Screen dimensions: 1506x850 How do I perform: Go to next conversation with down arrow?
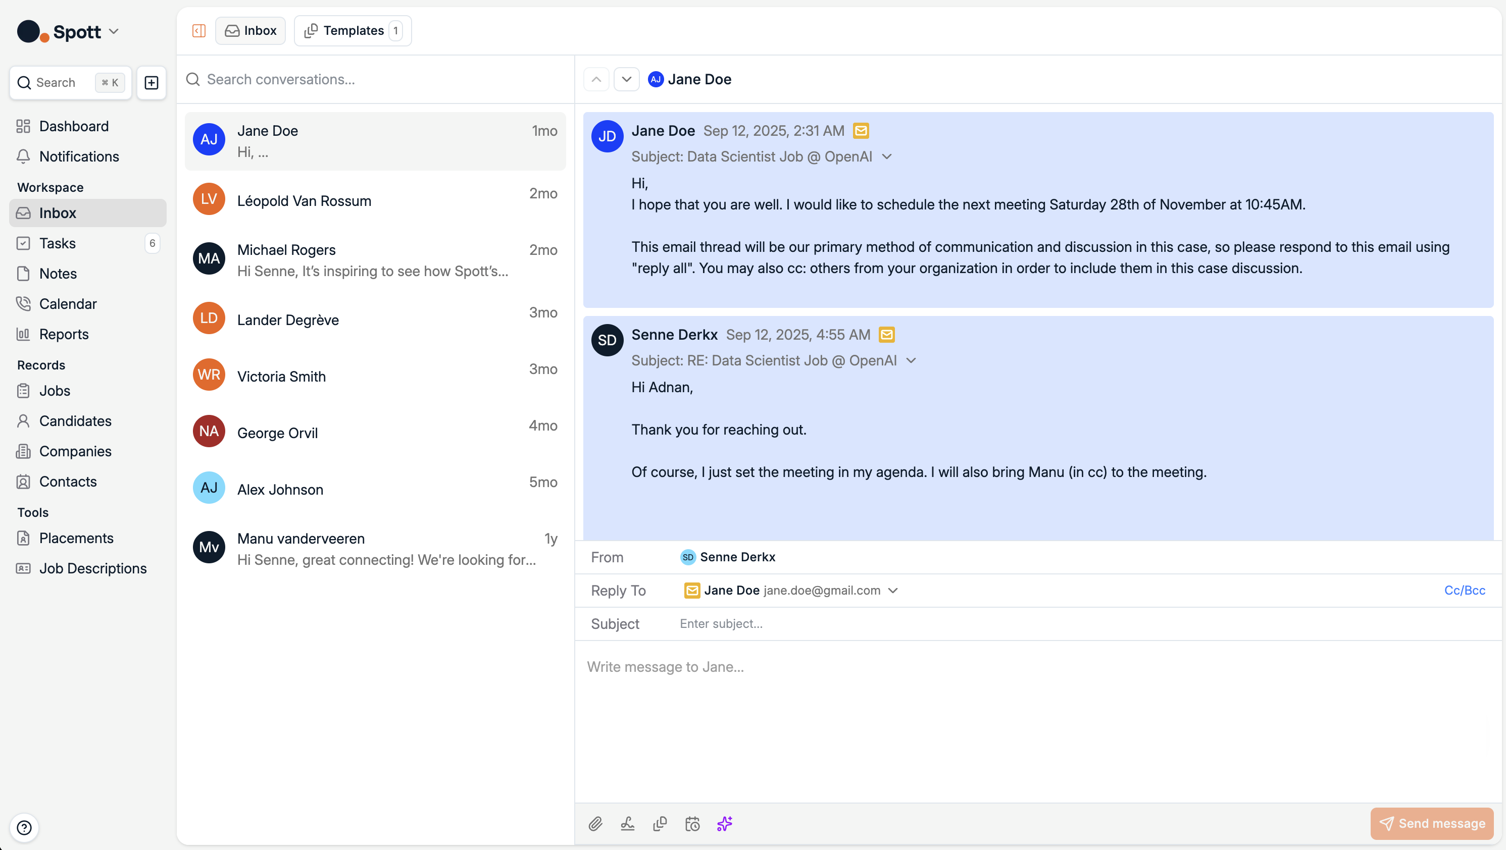click(x=626, y=79)
